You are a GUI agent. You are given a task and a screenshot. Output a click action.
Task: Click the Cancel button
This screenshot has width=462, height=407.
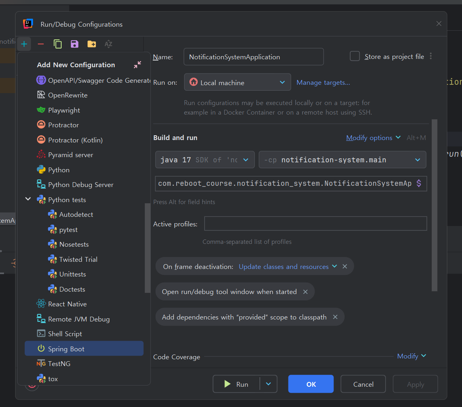[363, 384]
